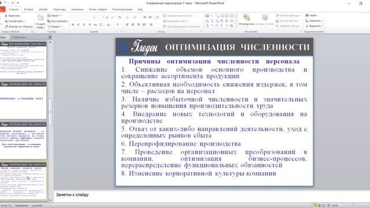This screenshot has height=208, width=370.
Task: Center the text
Action: (x=133, y=24)
